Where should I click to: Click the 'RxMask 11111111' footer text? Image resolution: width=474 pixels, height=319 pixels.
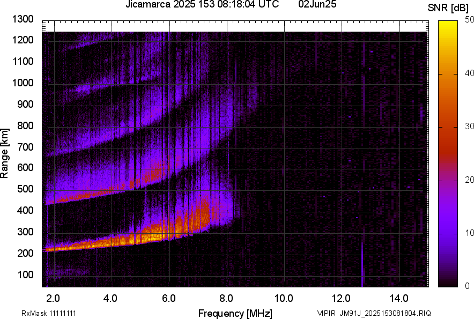[48, 314]
